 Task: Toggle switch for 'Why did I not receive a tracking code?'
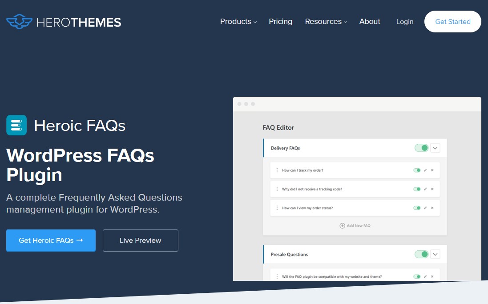click(417, 189)
